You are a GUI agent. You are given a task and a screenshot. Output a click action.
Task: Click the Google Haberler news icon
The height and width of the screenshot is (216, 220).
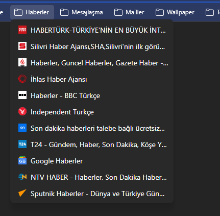pyautogui.click(x=22, y=160)
